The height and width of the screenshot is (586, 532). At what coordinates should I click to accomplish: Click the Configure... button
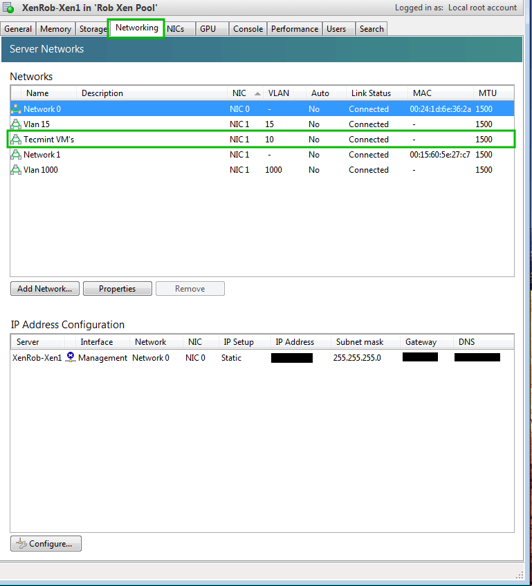coord(46,544)
